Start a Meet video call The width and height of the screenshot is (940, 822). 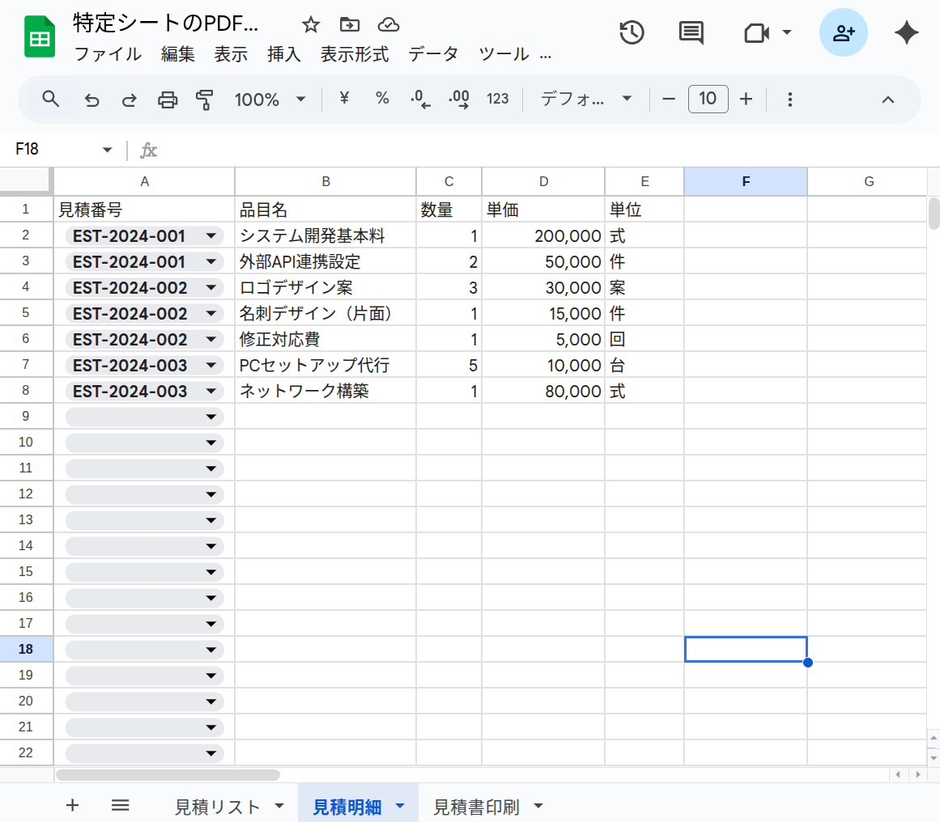click(756, 32)
